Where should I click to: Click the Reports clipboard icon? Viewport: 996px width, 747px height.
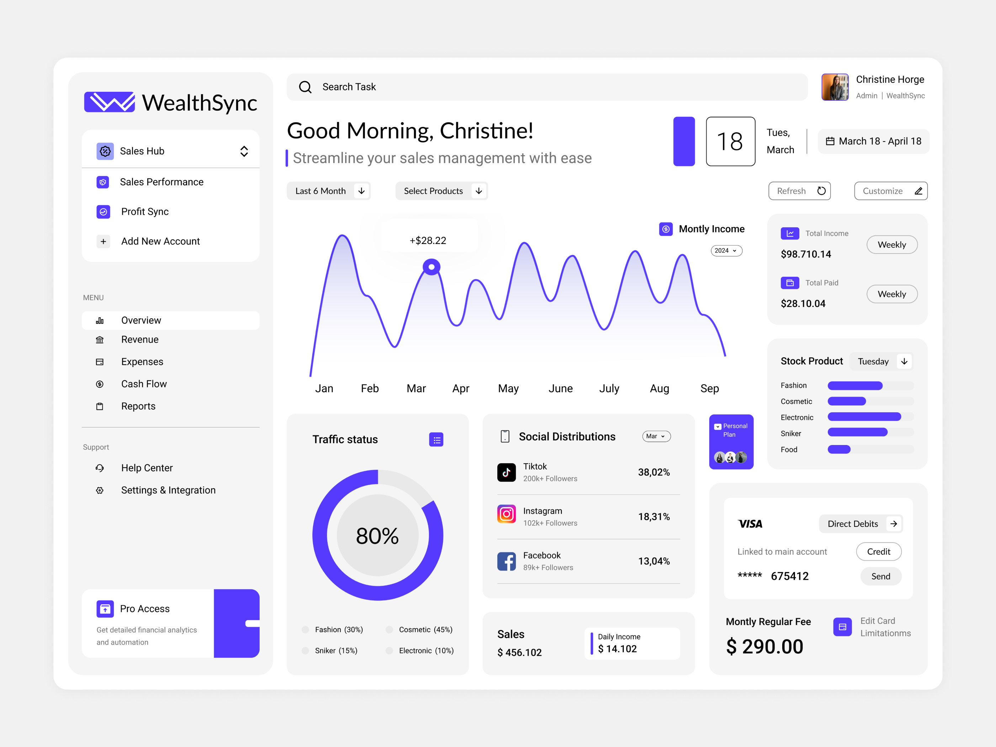coord(100,406)
